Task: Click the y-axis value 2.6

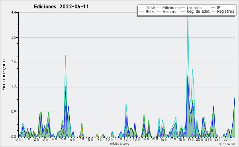Action: [x=14, y=62]
